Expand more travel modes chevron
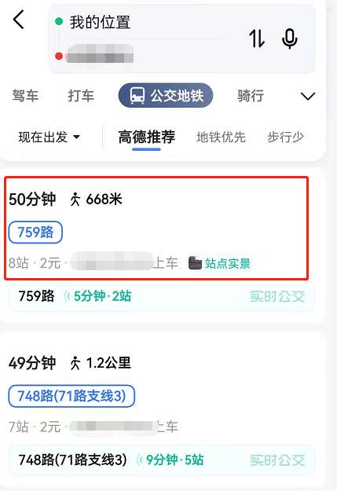 (x=308, y=96)
